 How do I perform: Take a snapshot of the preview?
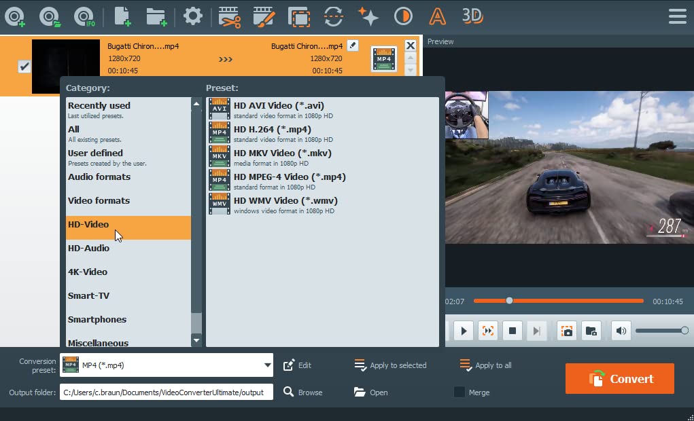566,331
